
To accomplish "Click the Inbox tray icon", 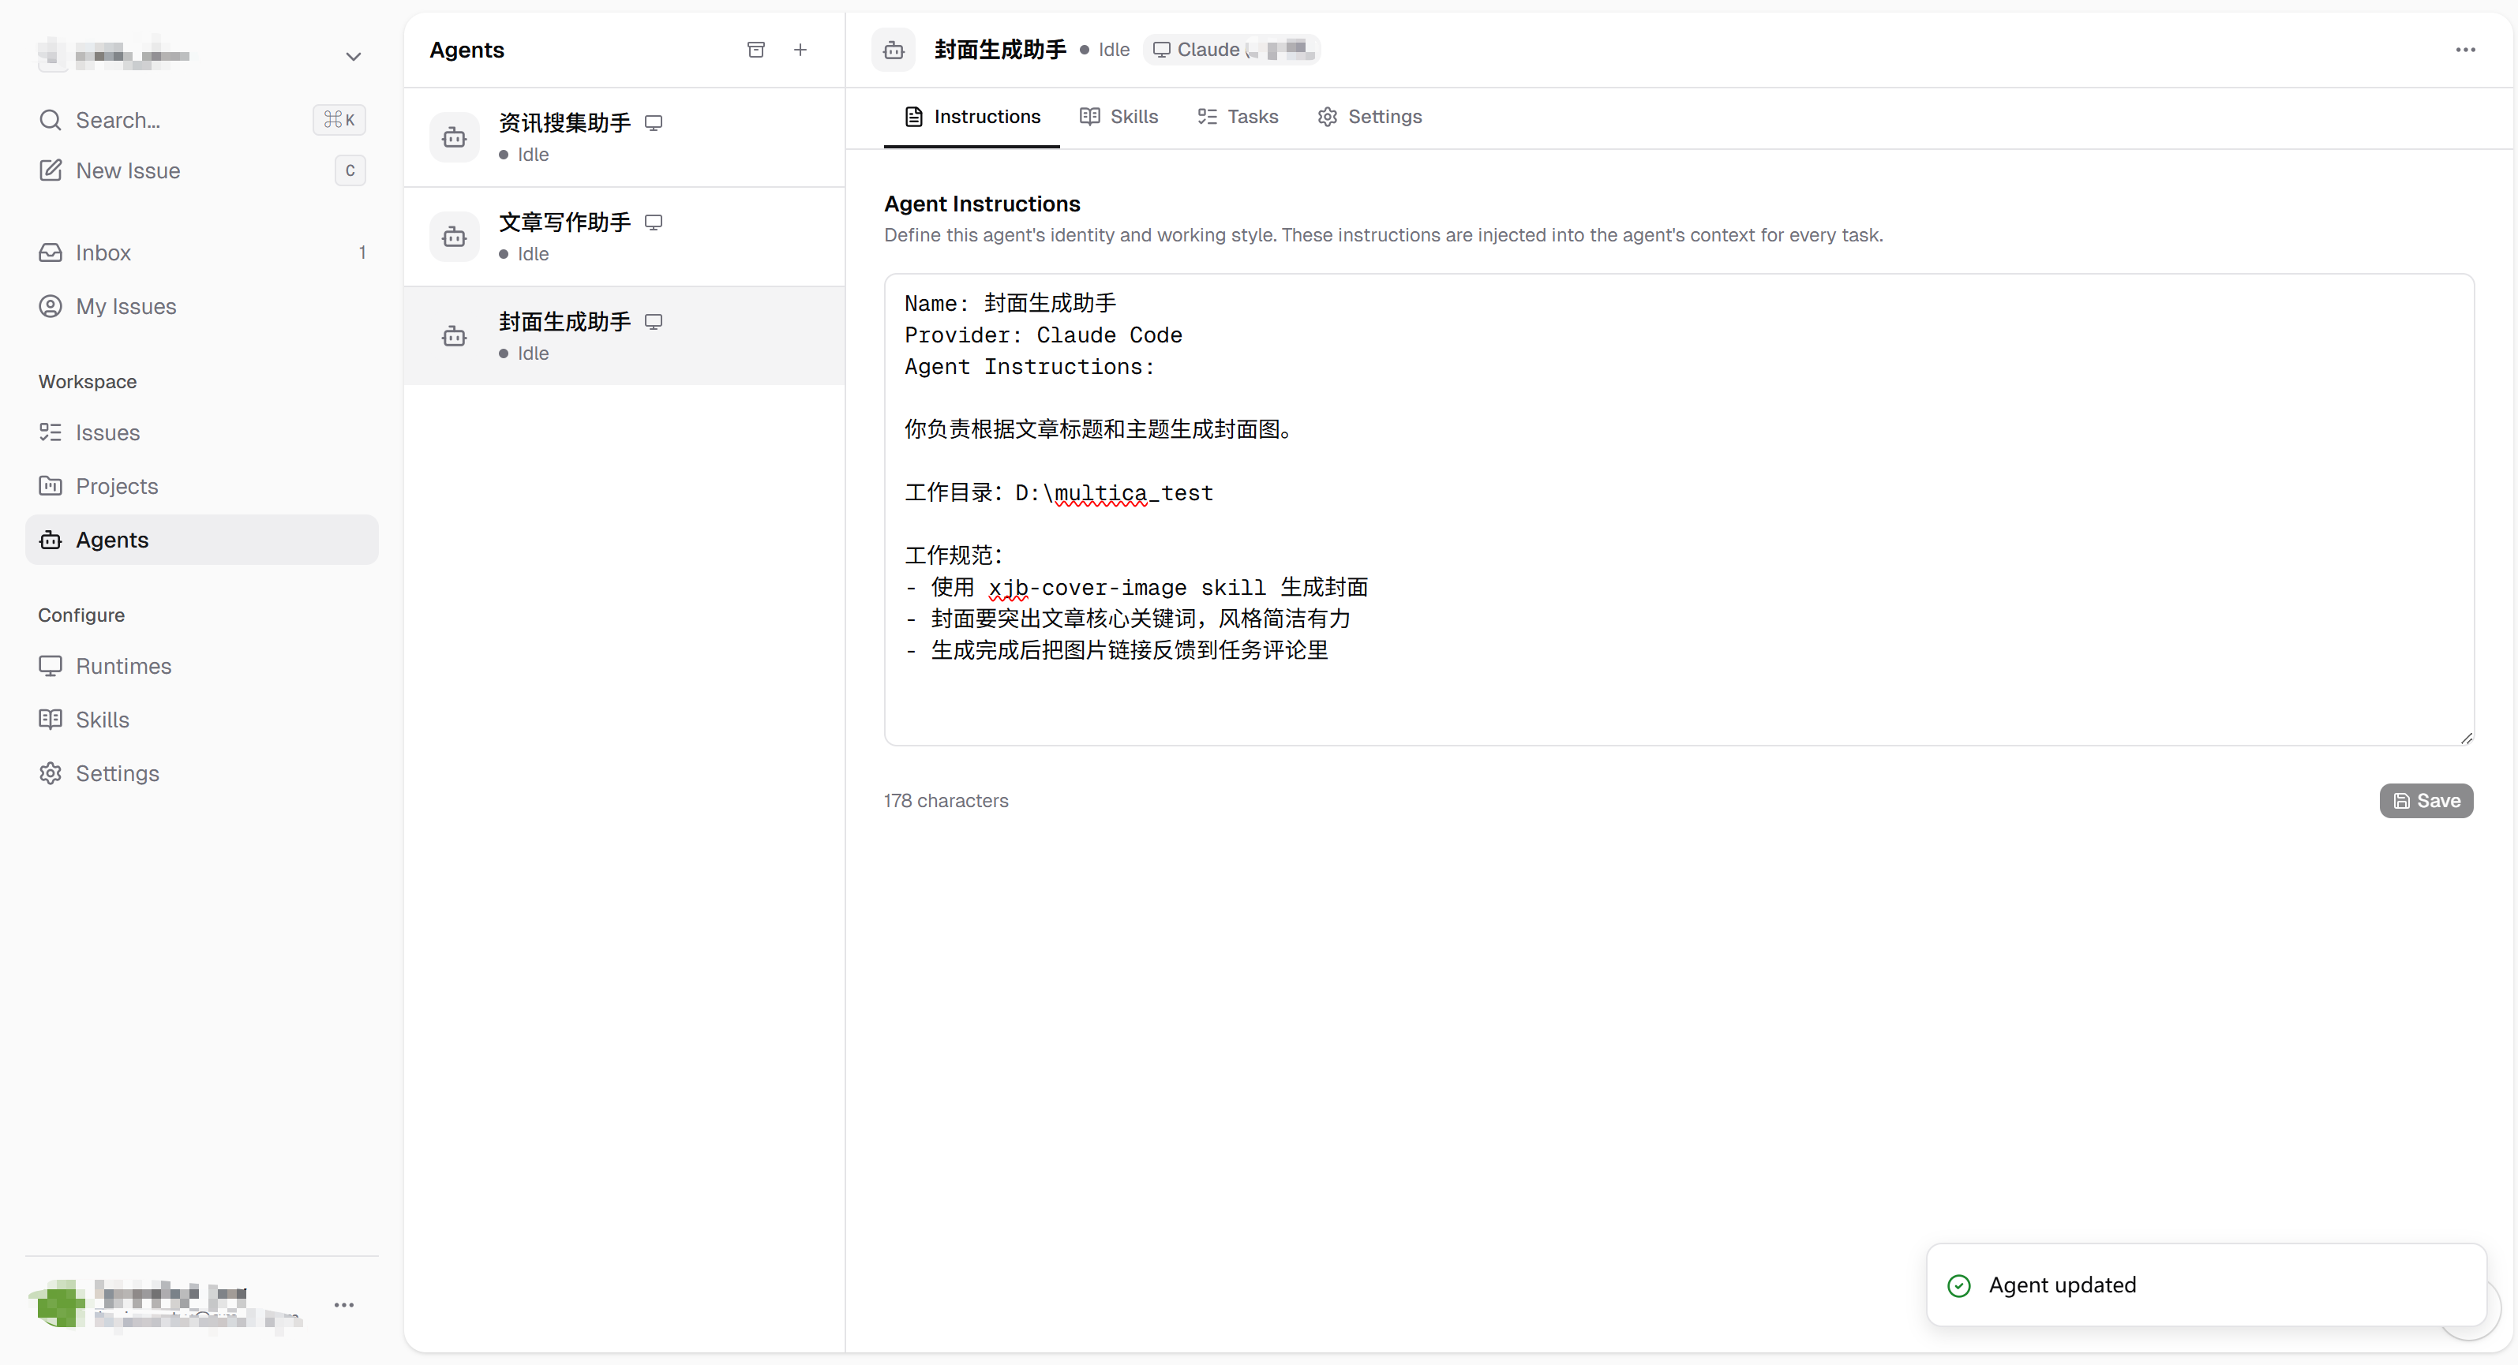I will [51, 253].
